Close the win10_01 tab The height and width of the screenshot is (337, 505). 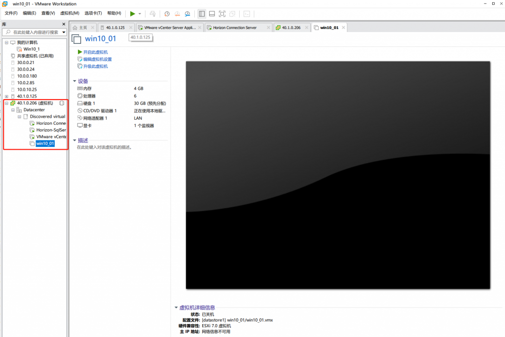point(344,28)
